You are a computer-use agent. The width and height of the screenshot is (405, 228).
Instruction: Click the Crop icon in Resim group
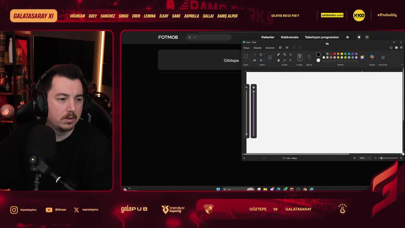click(x=254, y=54)
